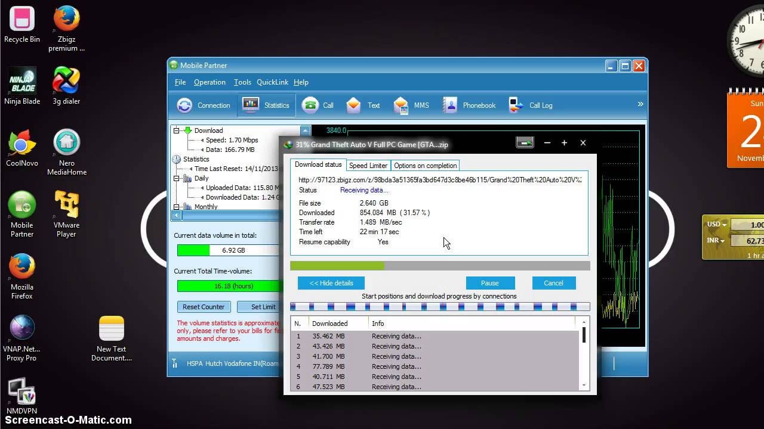
Task: Open Call in Mobile Partner toolbar
Action: (x=318, y=105)
